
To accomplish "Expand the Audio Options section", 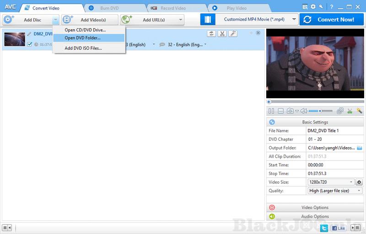I will click(x=315, y=216).
